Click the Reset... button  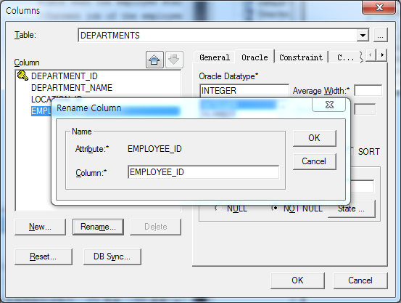44,256
